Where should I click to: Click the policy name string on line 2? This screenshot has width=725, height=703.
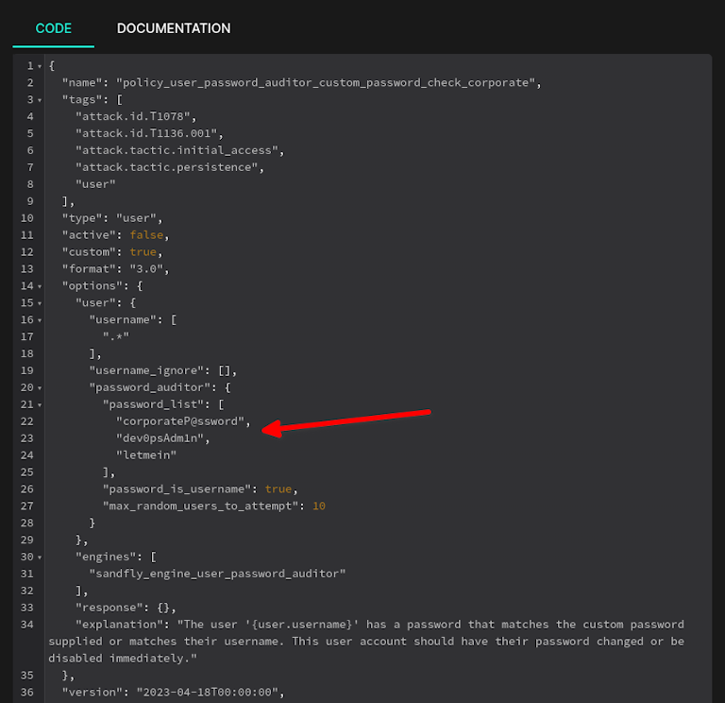click(328, 83)
